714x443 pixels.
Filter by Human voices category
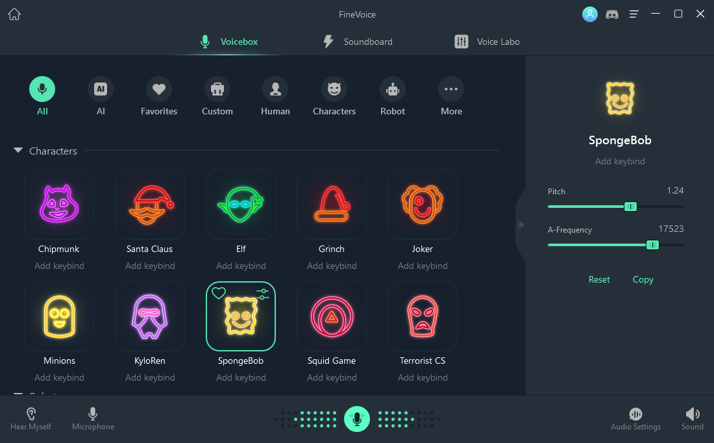click(x=275, y=96)
